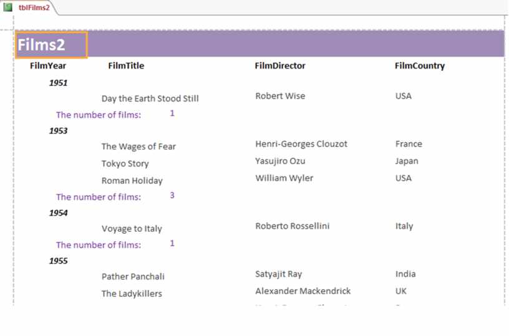Select director Henri-Georges Clouzot field
509x336 pixels.
pos(301,144)
